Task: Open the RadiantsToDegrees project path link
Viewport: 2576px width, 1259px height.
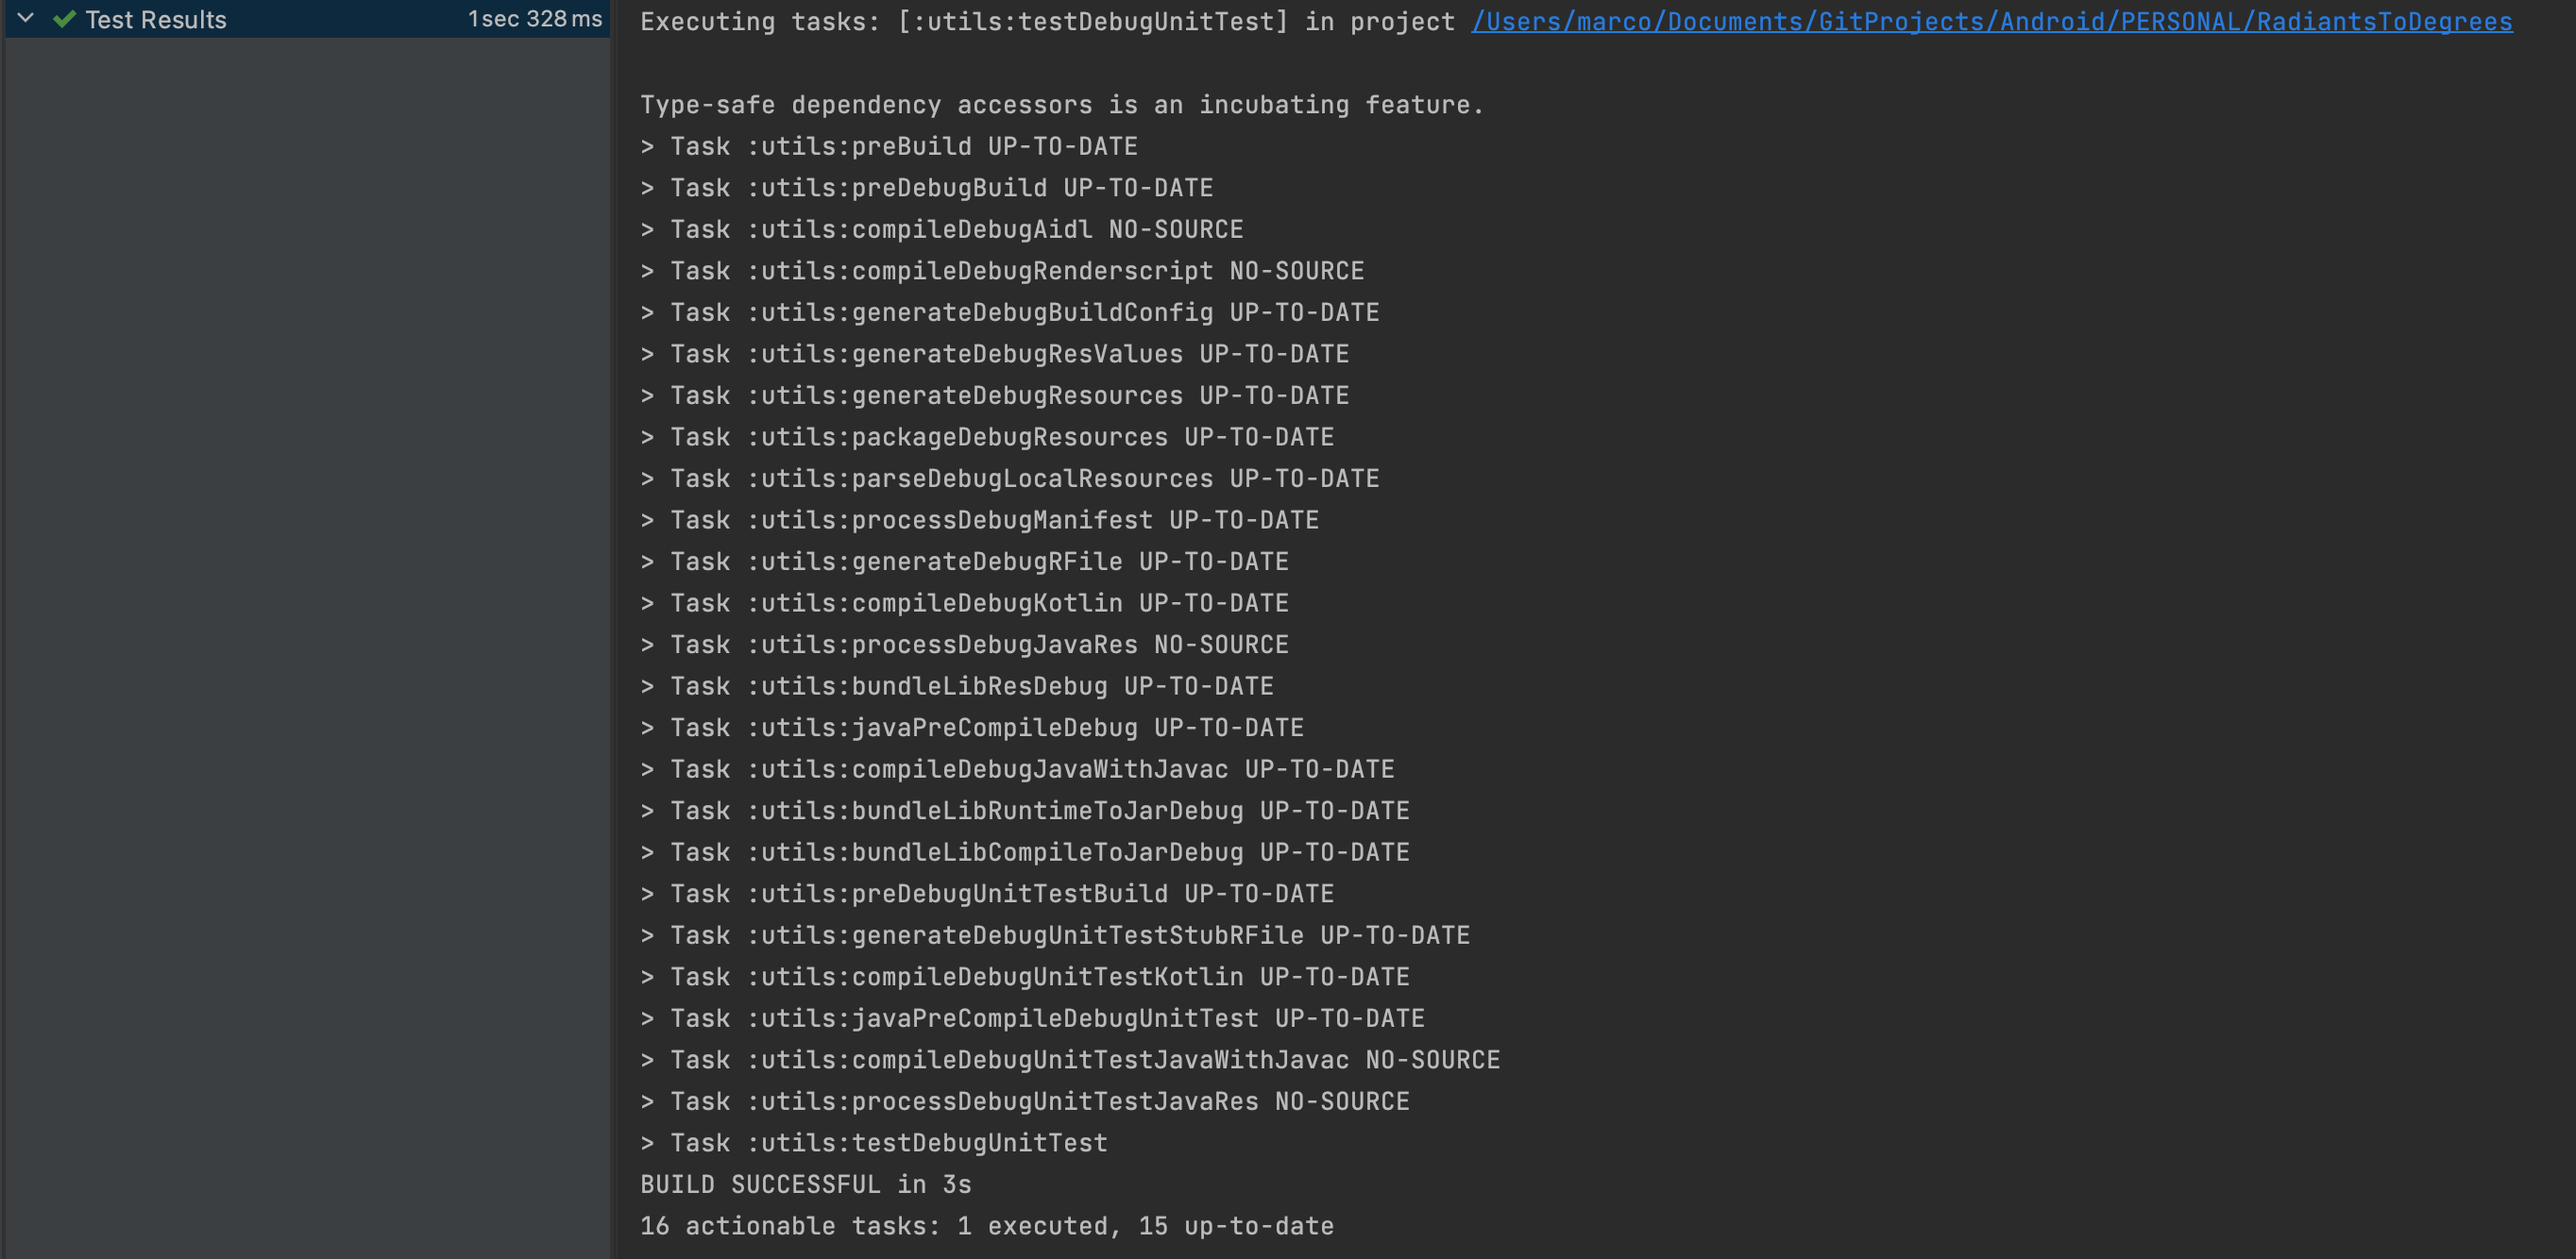Action: (x=1990, y=22)
